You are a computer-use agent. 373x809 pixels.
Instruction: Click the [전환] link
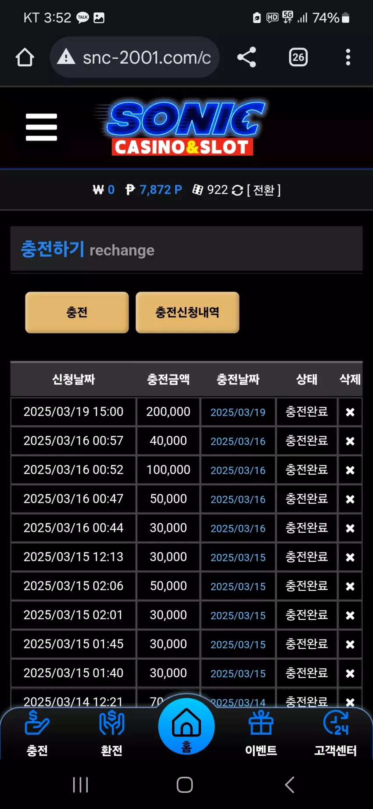[264, 190]
